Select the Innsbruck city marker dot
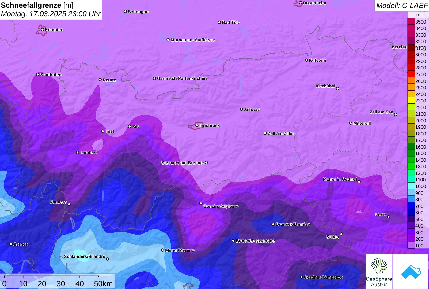The height and width of the screenshot is (289, 429). (197, 125)
